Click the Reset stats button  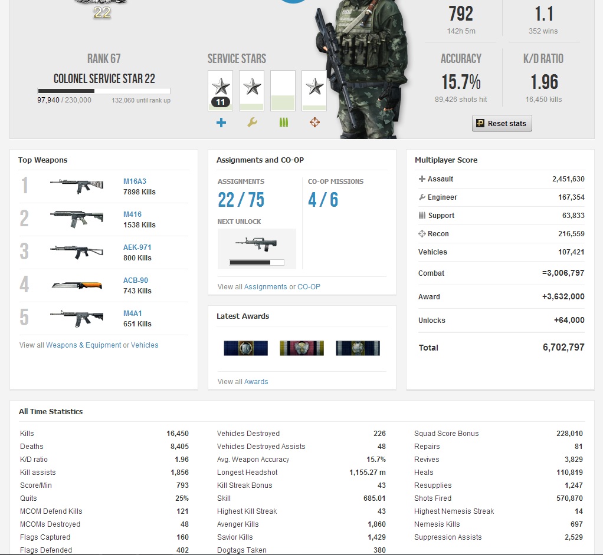click(502, 123)
